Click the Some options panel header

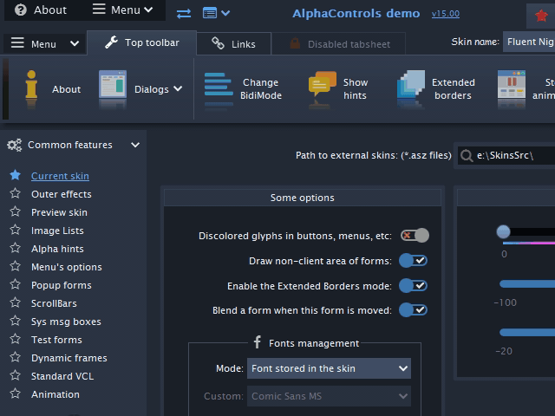coord(303,198)
